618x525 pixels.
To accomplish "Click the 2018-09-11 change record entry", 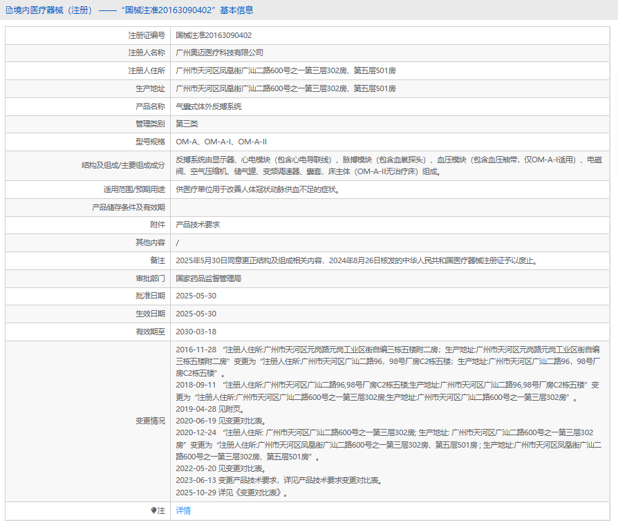I will click(387, 391).
